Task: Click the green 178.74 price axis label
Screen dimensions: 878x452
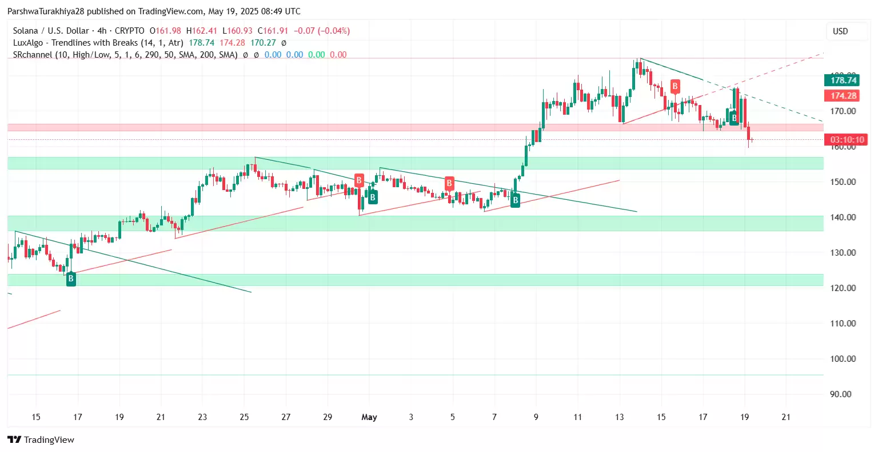Action: click(x=843, y=80)
